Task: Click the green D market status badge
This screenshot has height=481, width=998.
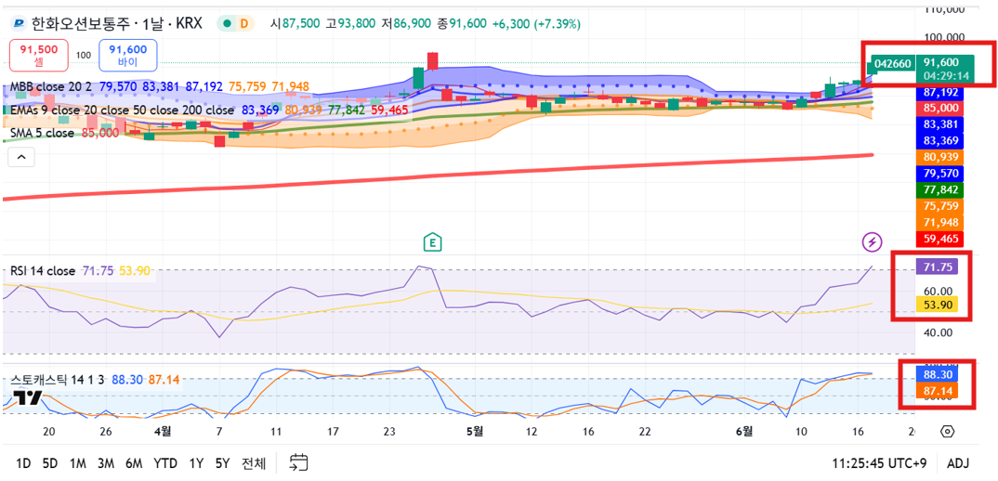Action: tap(236, 23)
